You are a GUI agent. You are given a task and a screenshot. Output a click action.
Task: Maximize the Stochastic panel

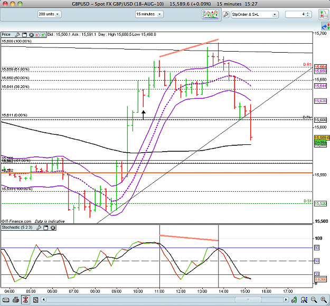(45, 228)
